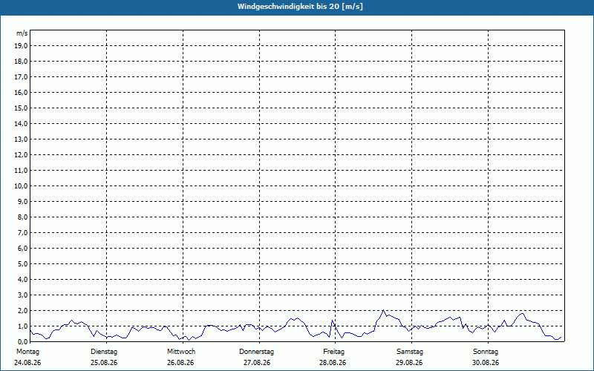594x371 pixels.
Task: Select the 13,0 y-axis label
Action: pyautogui.click(x=22, y=139)
